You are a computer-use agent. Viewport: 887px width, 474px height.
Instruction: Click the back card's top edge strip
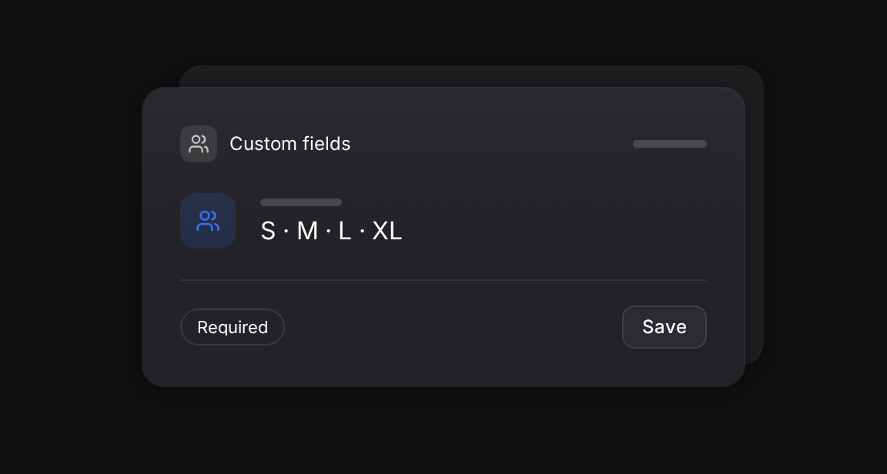click(470, 76)
